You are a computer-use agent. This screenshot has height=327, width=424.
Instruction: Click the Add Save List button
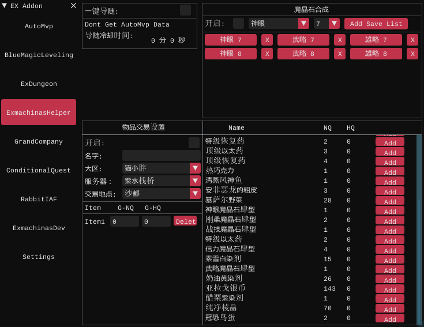(376, 24)
